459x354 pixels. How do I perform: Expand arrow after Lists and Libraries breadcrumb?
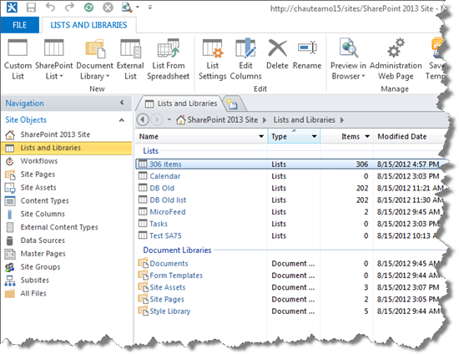pyautogui.click(x=342, y=120)
